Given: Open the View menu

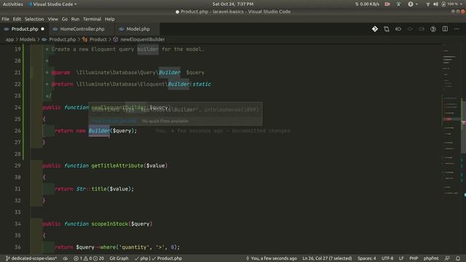Looking at the screenshot, I should (53, 19).
